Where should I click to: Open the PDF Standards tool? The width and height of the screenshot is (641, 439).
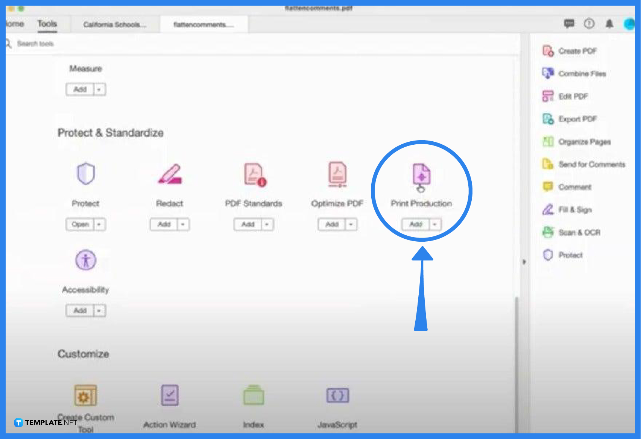[253, 174]
